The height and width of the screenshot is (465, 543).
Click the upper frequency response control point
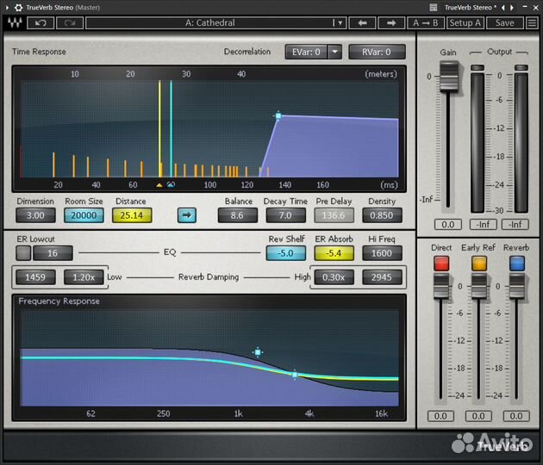[258, 352]
